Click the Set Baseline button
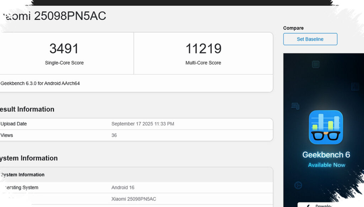 point(310,39)
